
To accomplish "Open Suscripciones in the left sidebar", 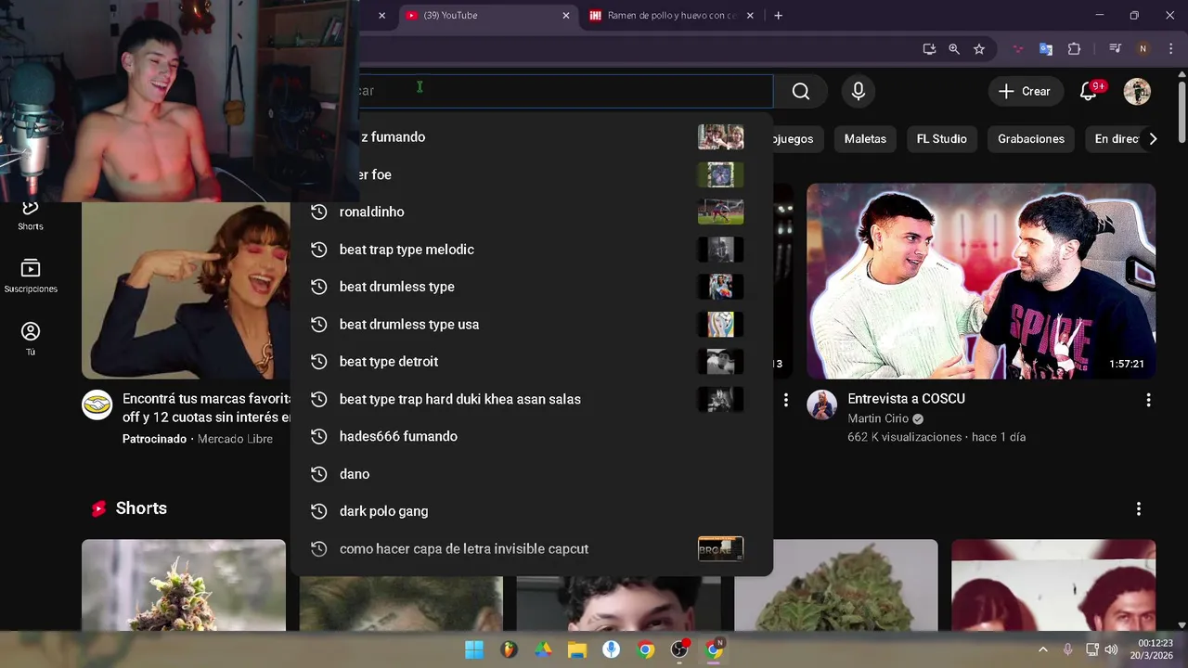I will tap(31, 276).
